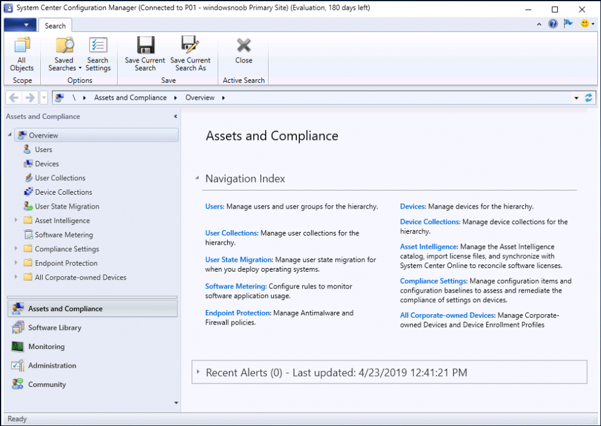Image resolution: width=601 pixels, height=426 pixels.
Task: Expand arrow after Assets and Compliance breadcrumb
Action: pyautogui.click(x=175, y=98)
